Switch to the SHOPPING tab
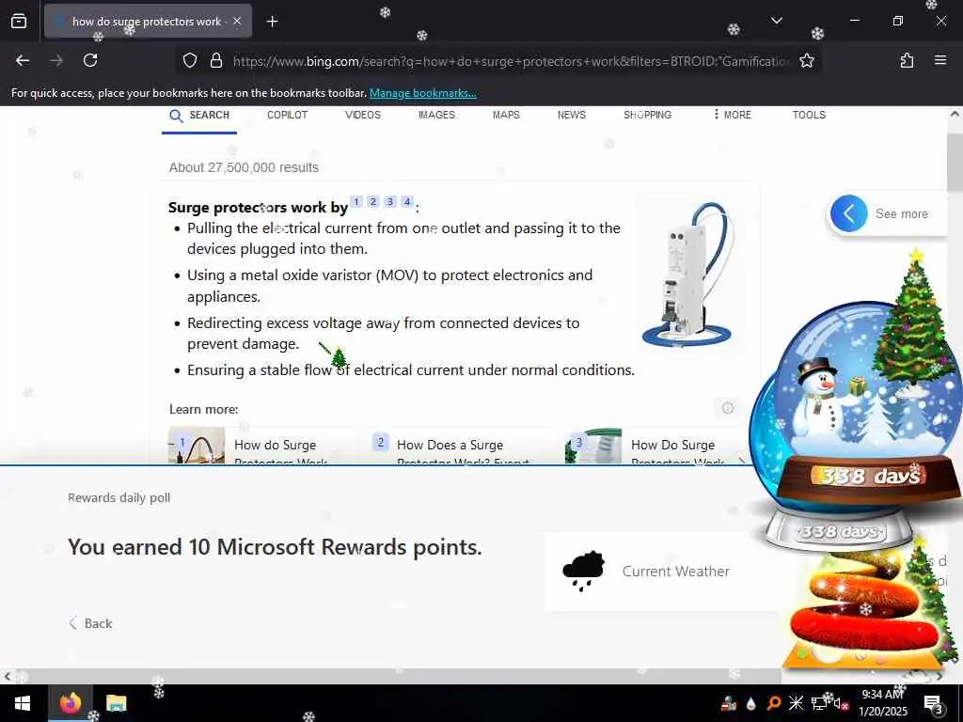The image size is (963, 722). click(x=647, y=115)
